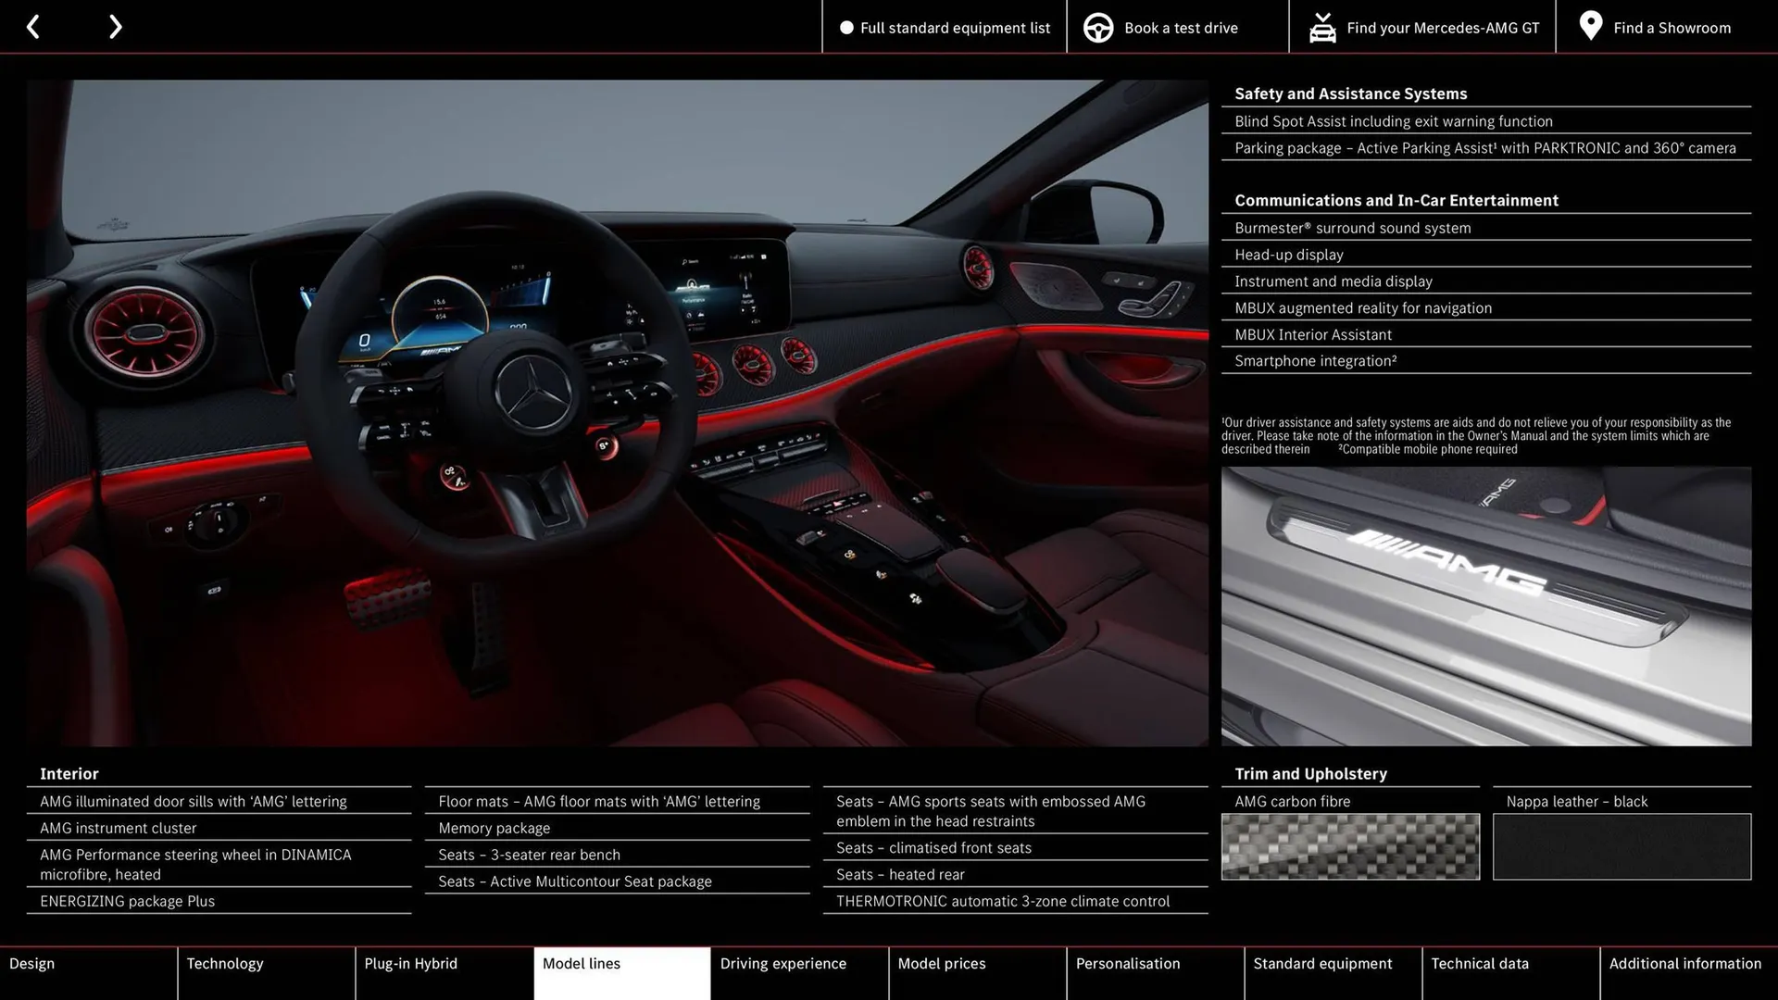The width and height of the screenshot is (1778, 1000).
Task: Choose the Nappa leather black upholstery swatch
Action: pyautogui.click(x=1621, y=846)
